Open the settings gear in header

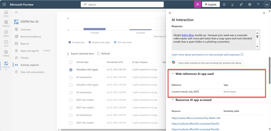coord(250,5)
